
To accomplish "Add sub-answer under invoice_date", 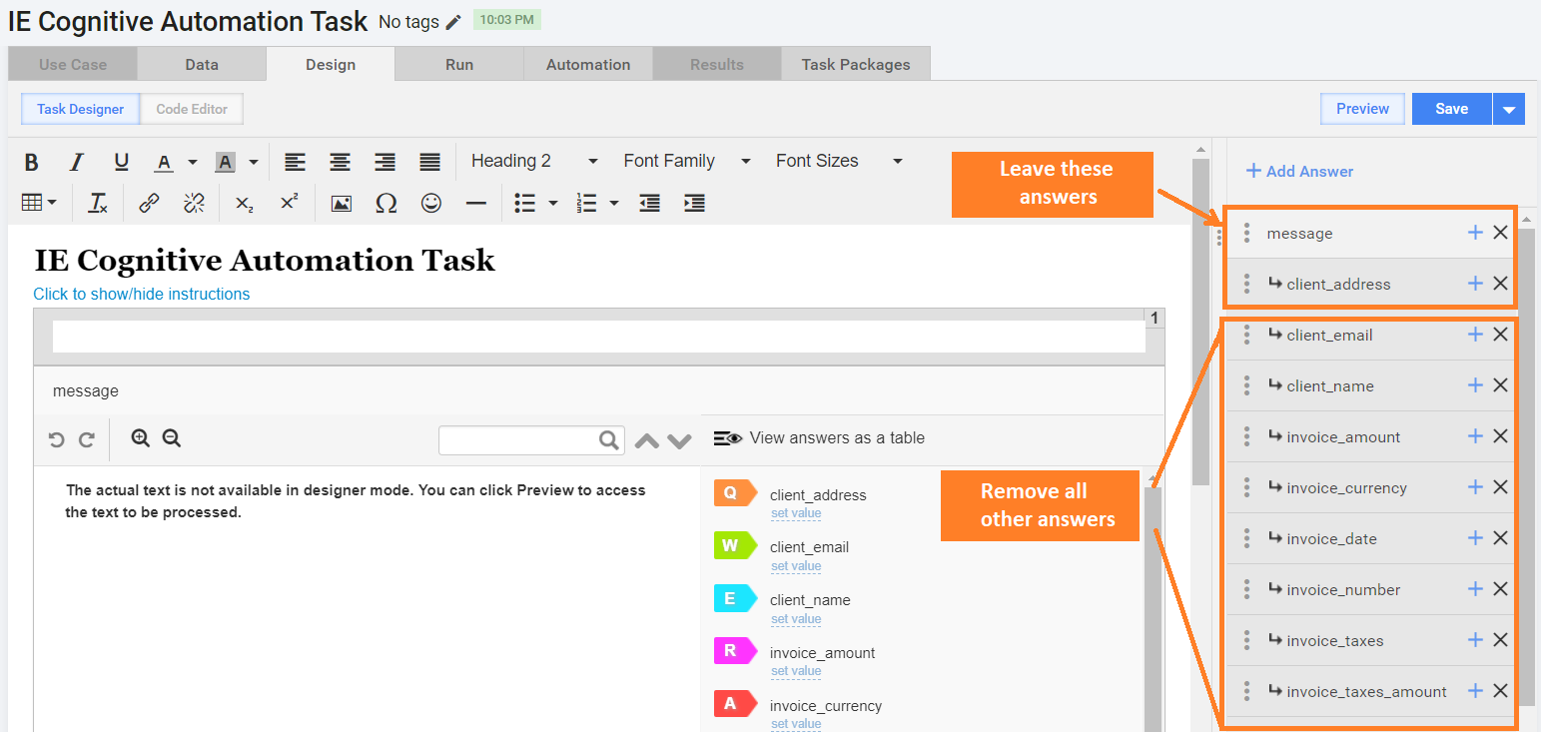I will pos(1475,538).
